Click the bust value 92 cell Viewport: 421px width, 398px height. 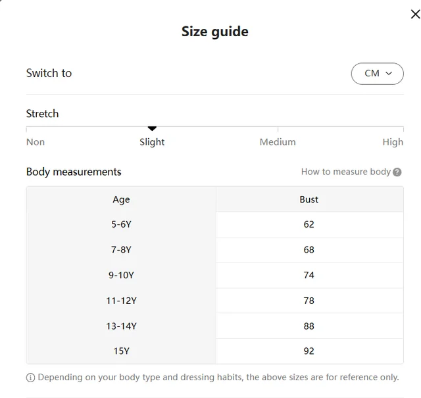pyautogui.click(x=309, y=351)
